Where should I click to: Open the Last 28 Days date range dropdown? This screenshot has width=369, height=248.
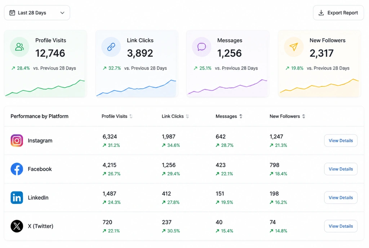37,13
